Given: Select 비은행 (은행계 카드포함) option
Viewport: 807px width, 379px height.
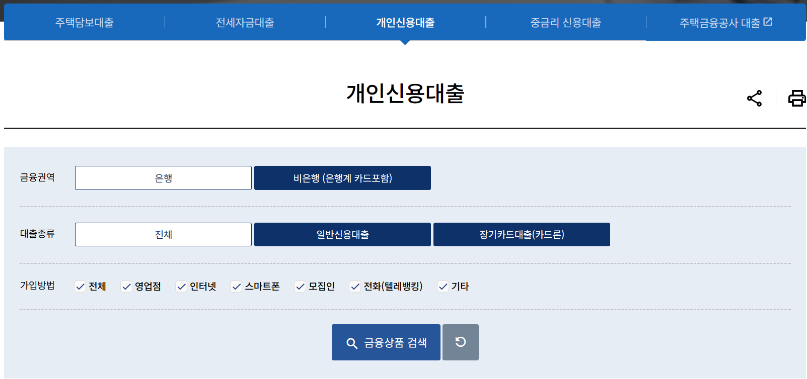Looking at the screenshot, I should [x=342, y=178].
